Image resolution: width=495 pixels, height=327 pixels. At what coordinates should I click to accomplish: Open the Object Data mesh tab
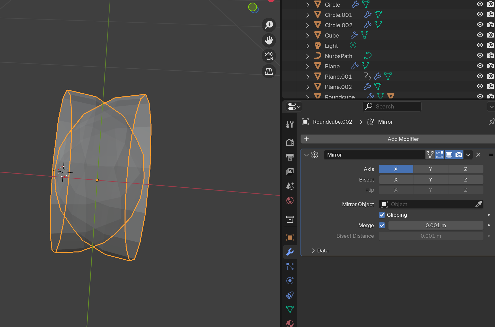[x=290, y=310]
